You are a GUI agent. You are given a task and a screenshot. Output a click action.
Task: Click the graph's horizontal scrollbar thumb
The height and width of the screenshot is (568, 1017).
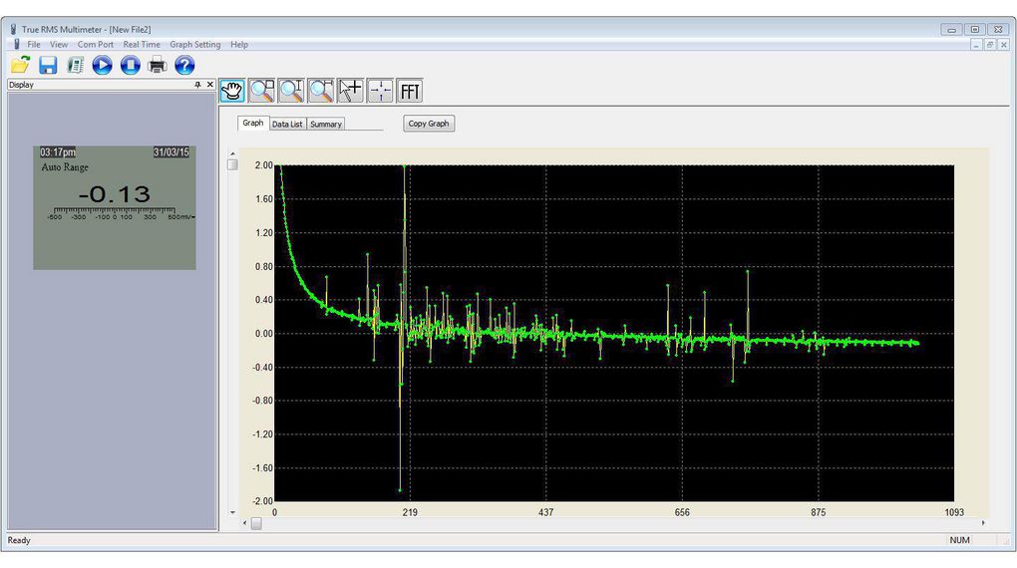point(256,523)
